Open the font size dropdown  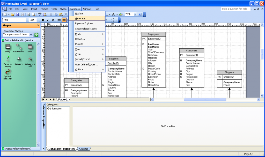coord(38,20)
